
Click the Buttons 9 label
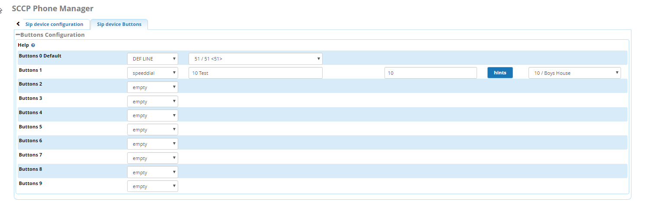(x=31, y=183)
